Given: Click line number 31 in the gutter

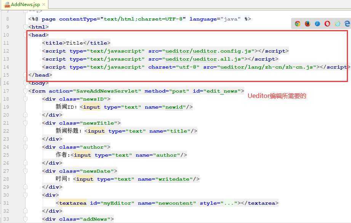Looking at the screenshot, I should 6,203.
